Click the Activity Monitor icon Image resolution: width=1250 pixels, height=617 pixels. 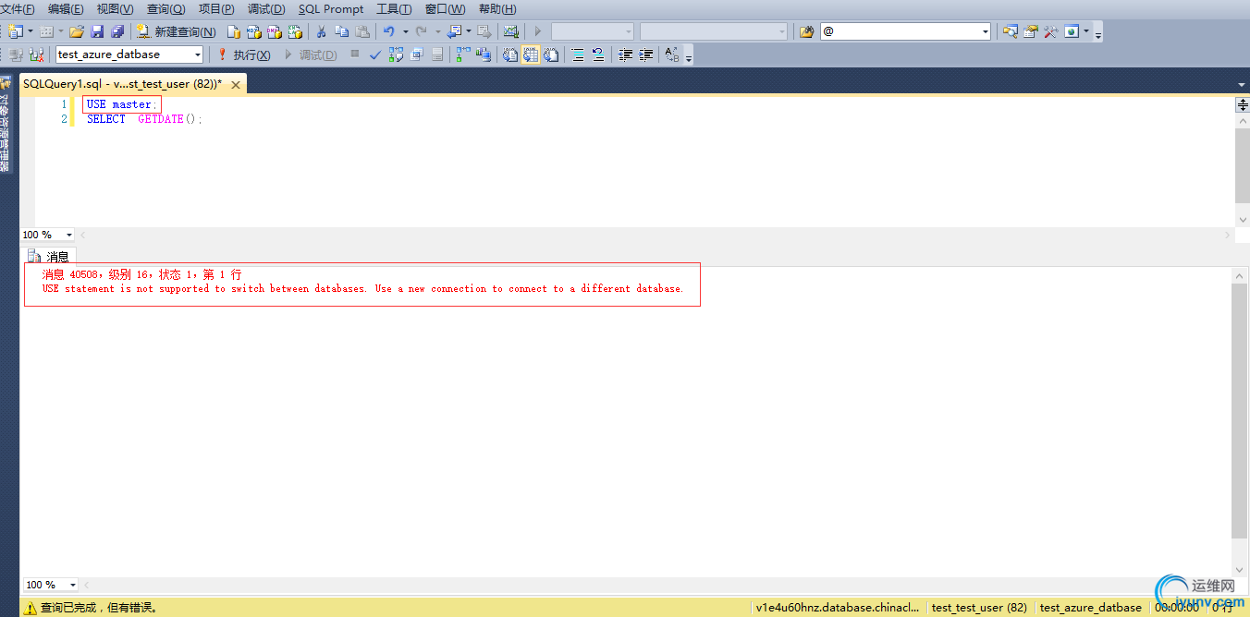[x=510, y=31]
